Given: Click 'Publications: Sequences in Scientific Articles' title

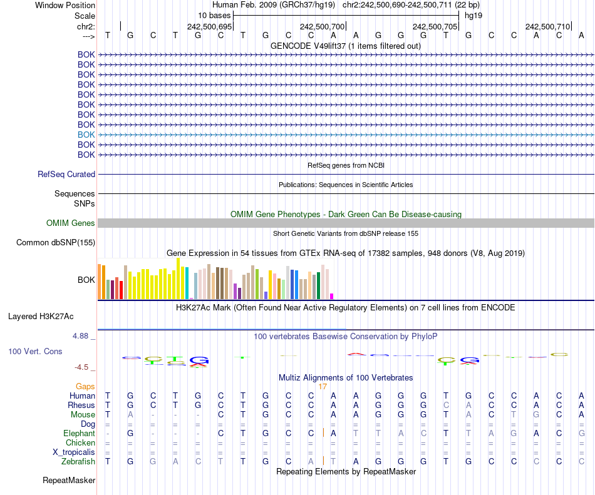Looking at the screenshot, I should 346,185.
